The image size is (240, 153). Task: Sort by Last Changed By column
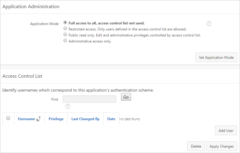coord(85,119)
